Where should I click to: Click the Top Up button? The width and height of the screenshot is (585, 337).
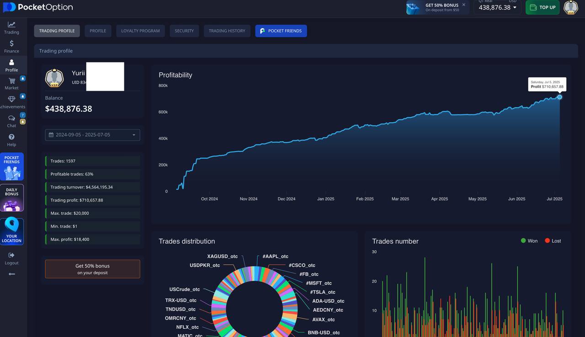(542, 7)
